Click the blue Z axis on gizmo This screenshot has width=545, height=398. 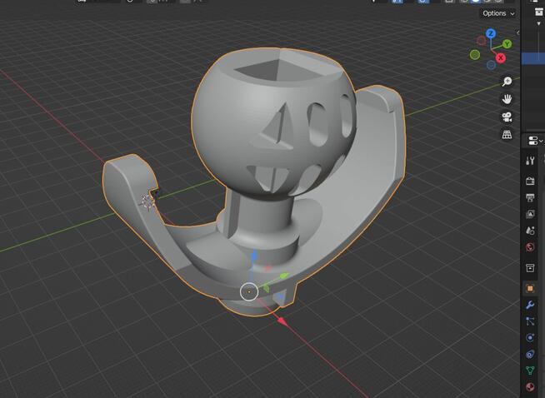[491, 34]
